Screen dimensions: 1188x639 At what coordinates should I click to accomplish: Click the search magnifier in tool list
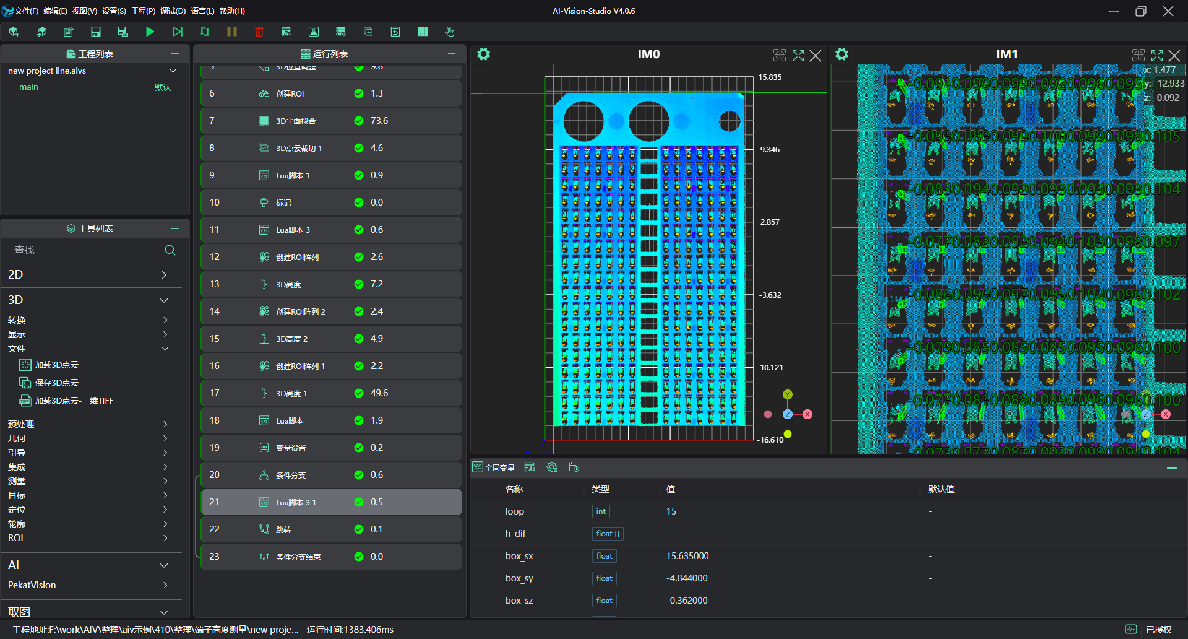pyautogui.click(x=170, y=250)
